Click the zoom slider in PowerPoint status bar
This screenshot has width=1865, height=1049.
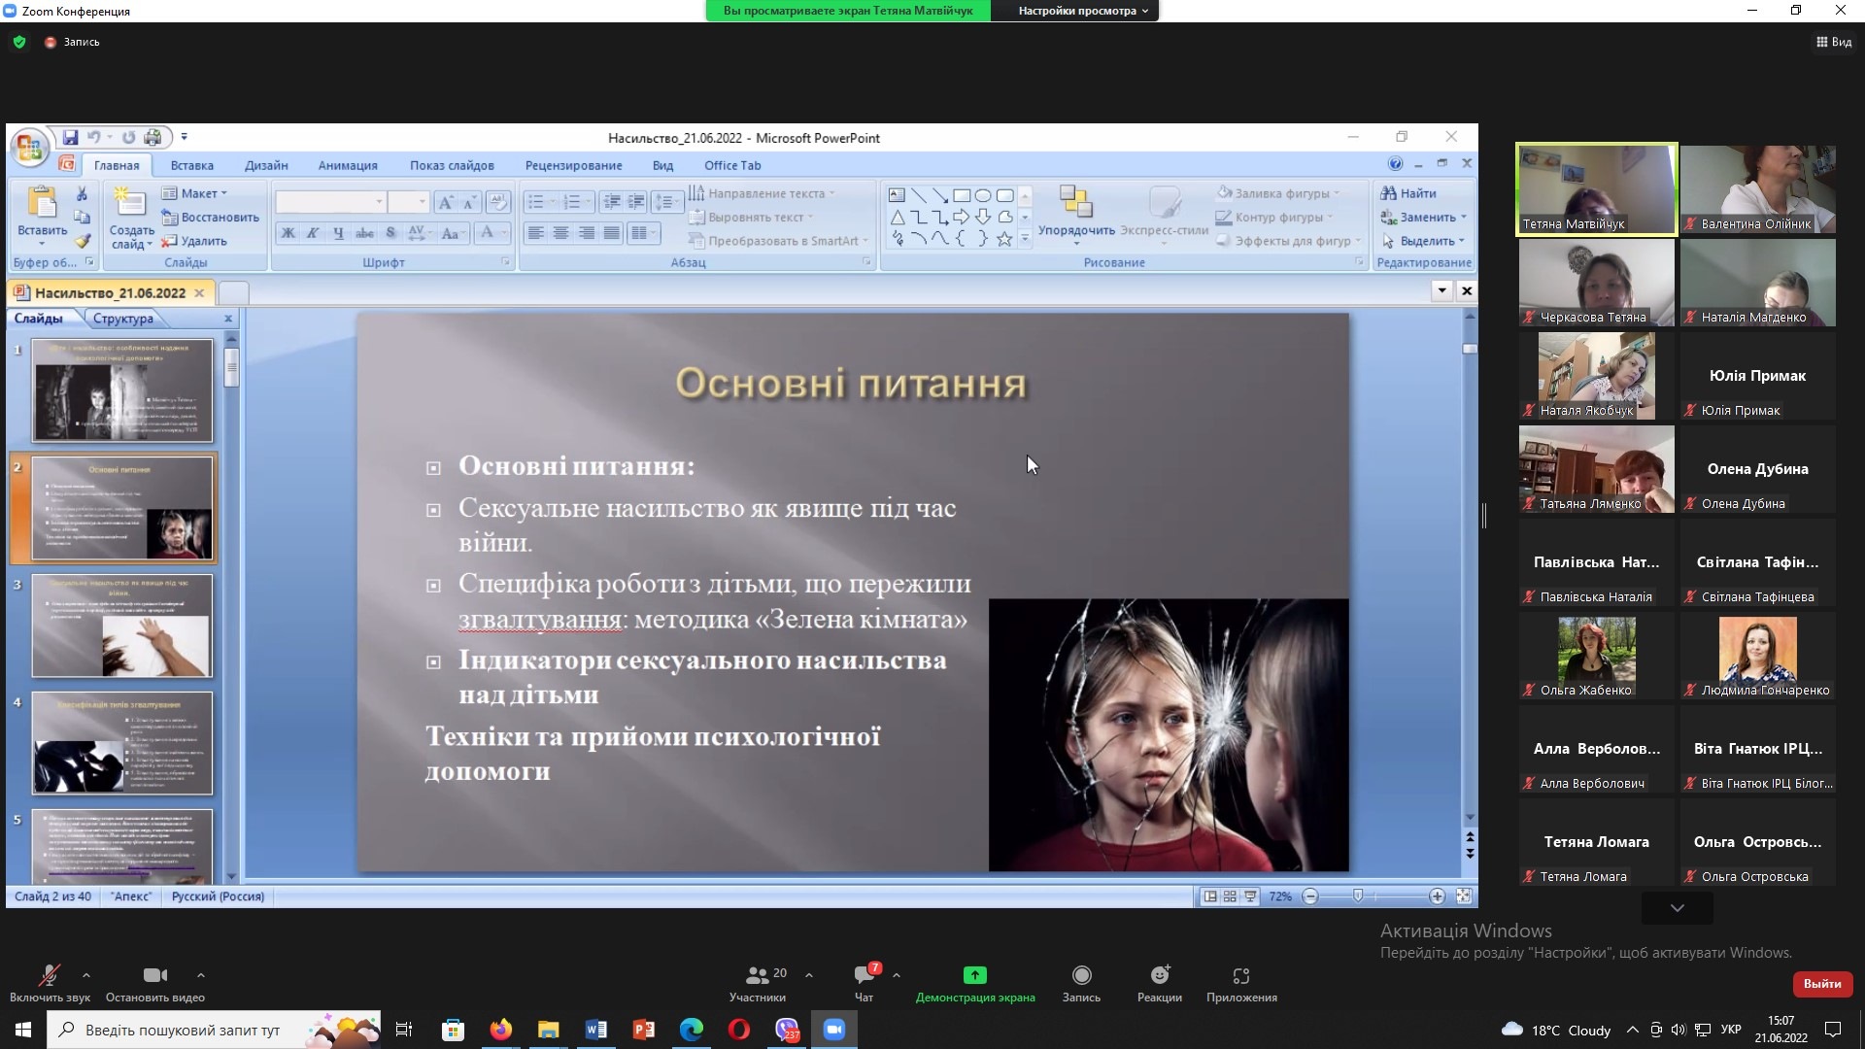[1358, 896]
